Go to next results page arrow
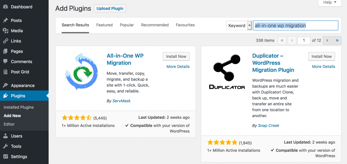This screenshot has width=347, height=164. [327, 41]
